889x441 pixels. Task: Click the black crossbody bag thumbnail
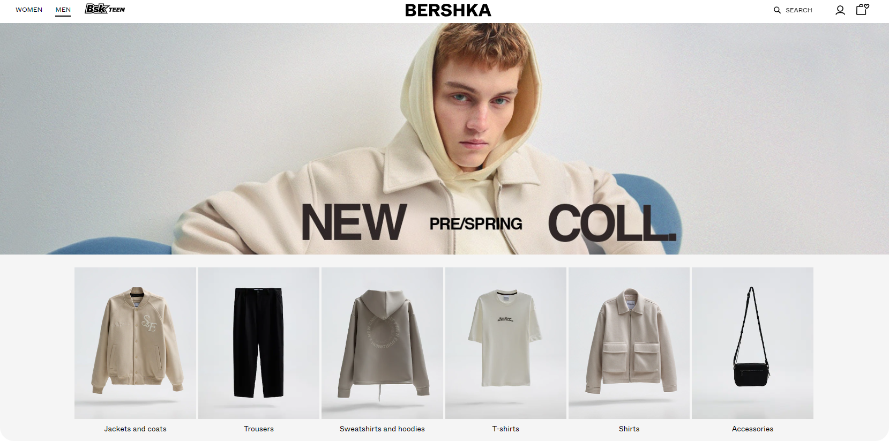click(752, 343)
